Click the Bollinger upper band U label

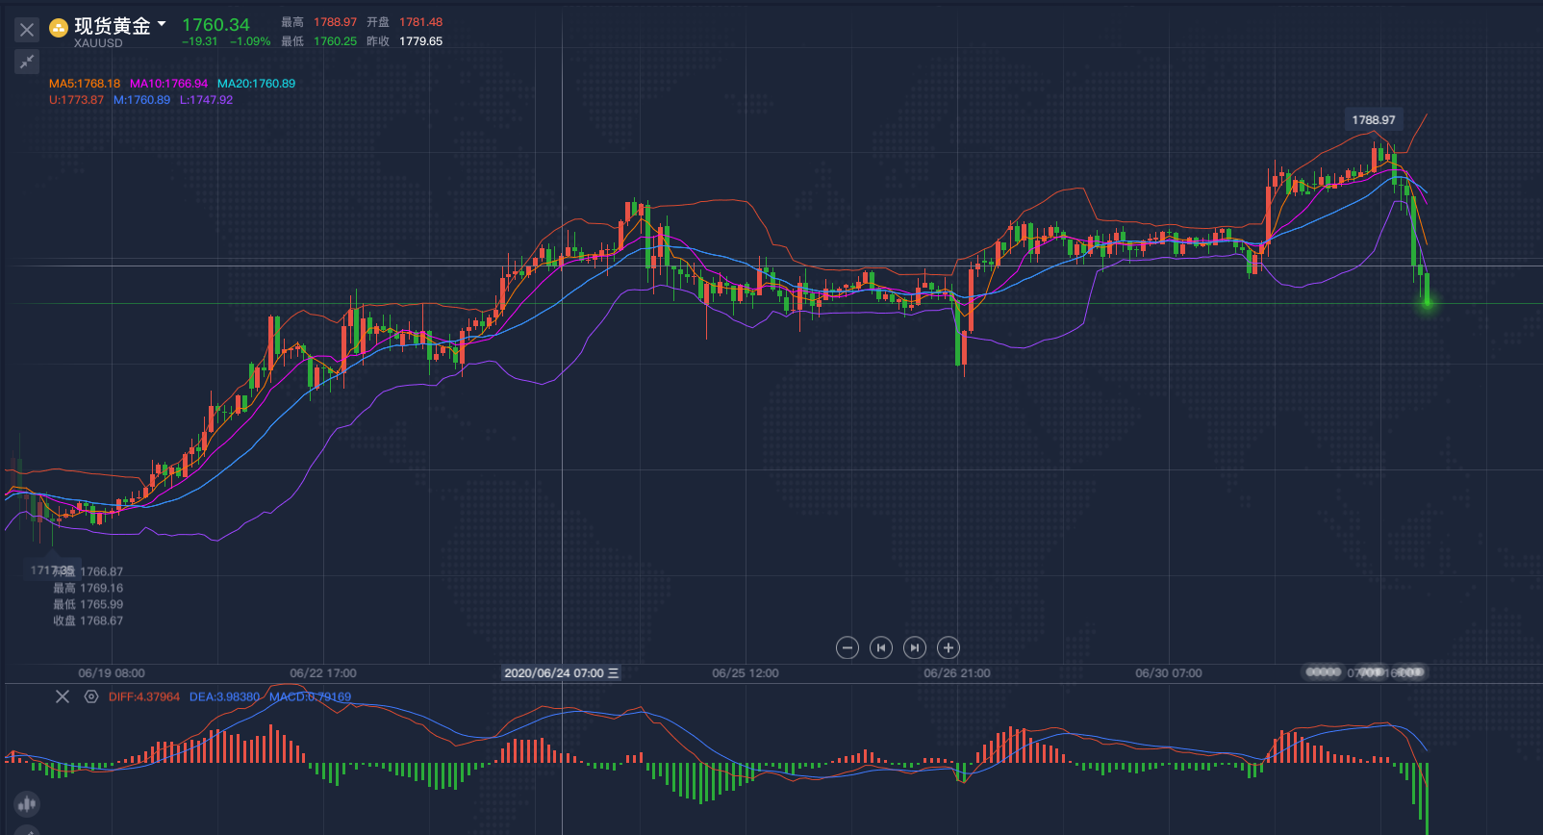pyautogui.click(x=76, y=100)
